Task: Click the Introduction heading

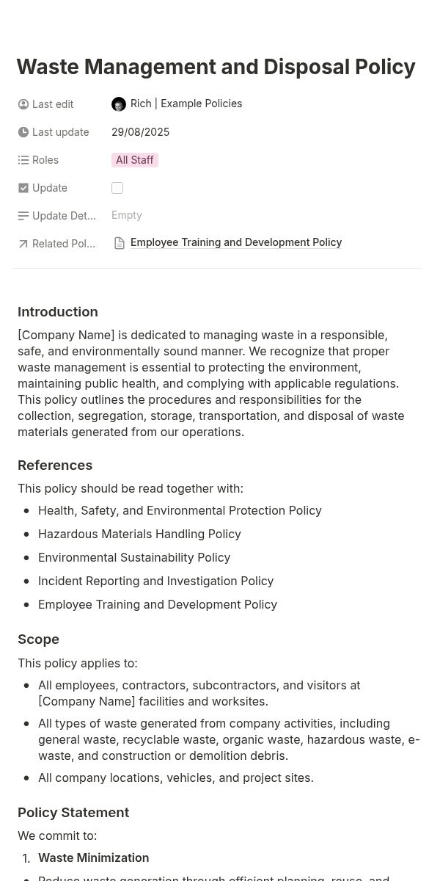Action: click(58, 312)
